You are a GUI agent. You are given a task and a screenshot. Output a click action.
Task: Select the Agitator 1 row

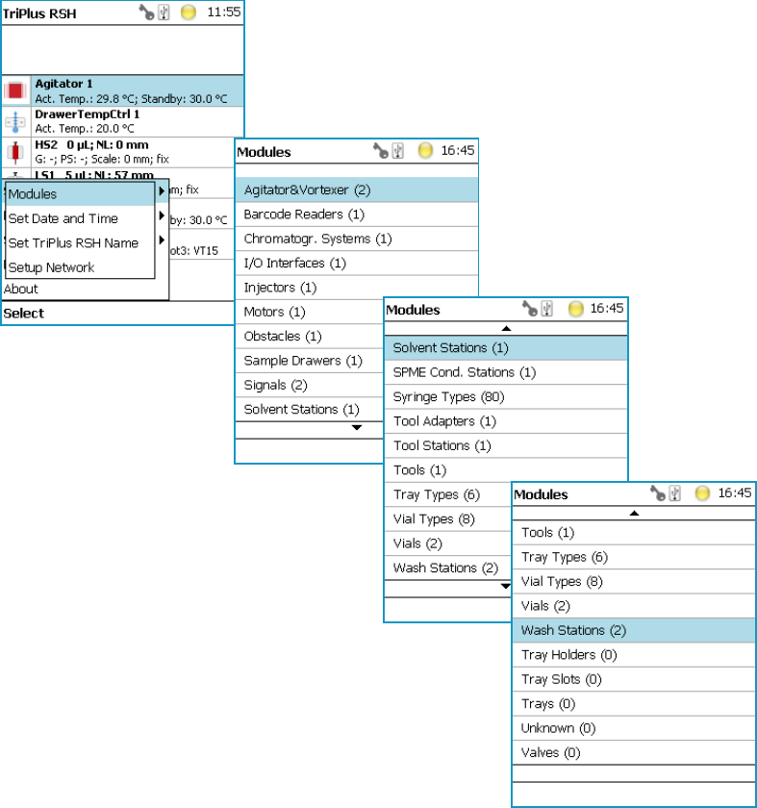pos(123,90)
